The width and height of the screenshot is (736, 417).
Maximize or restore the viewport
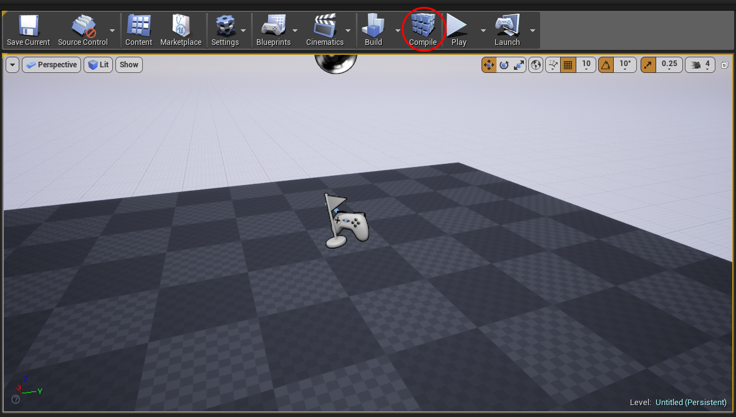725,65
